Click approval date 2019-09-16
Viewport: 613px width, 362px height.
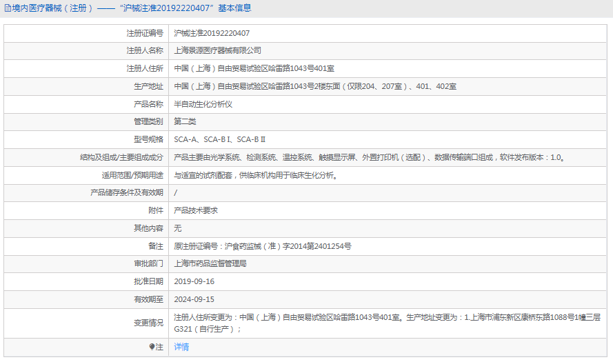point(194,281)
